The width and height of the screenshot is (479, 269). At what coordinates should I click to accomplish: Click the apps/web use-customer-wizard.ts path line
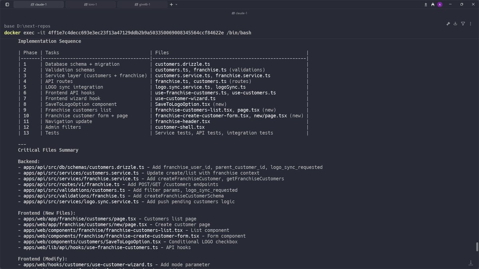click(114, 265)
